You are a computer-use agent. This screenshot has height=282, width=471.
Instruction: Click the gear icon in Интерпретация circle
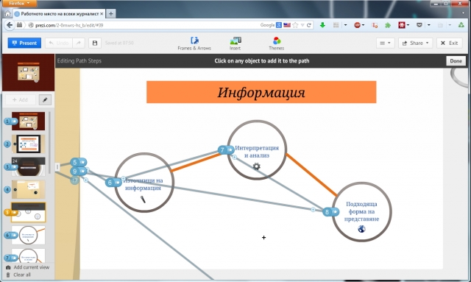(256, 166)
